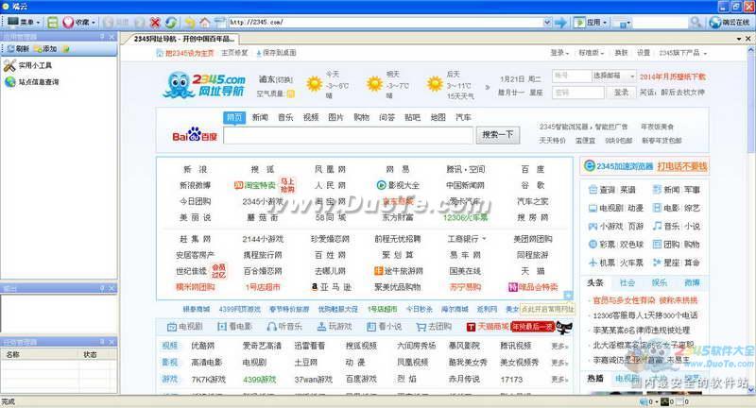Open the 标准版 dropdown
The width and height of the screenshot is (756, 408).
click(592, 53)
